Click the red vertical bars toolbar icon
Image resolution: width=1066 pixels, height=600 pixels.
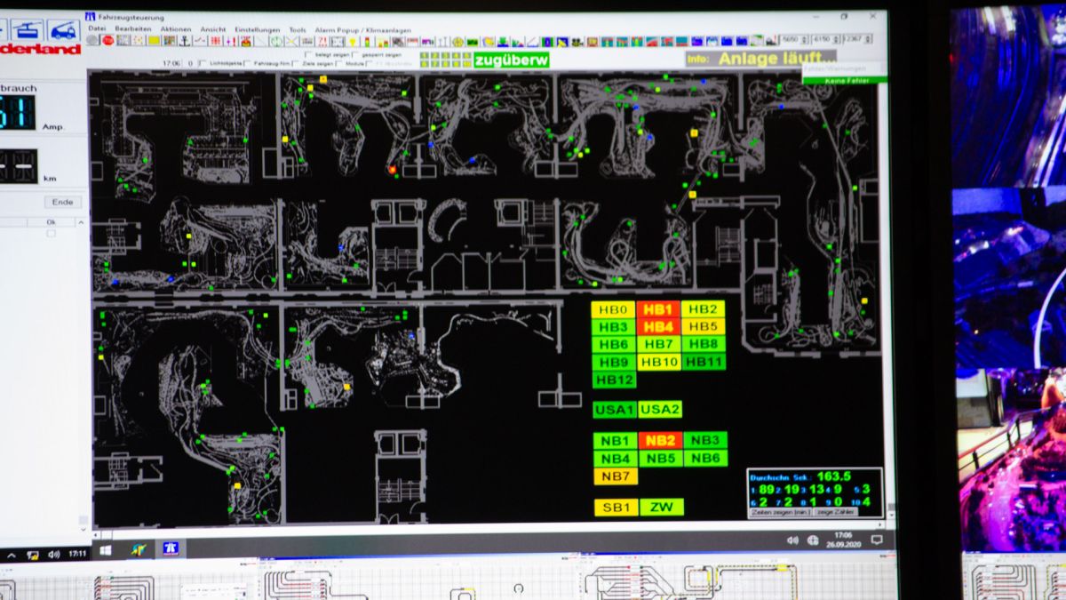tap(215, 40)
